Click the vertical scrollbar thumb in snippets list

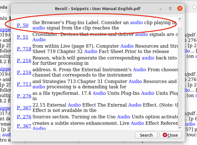(180, 24)
